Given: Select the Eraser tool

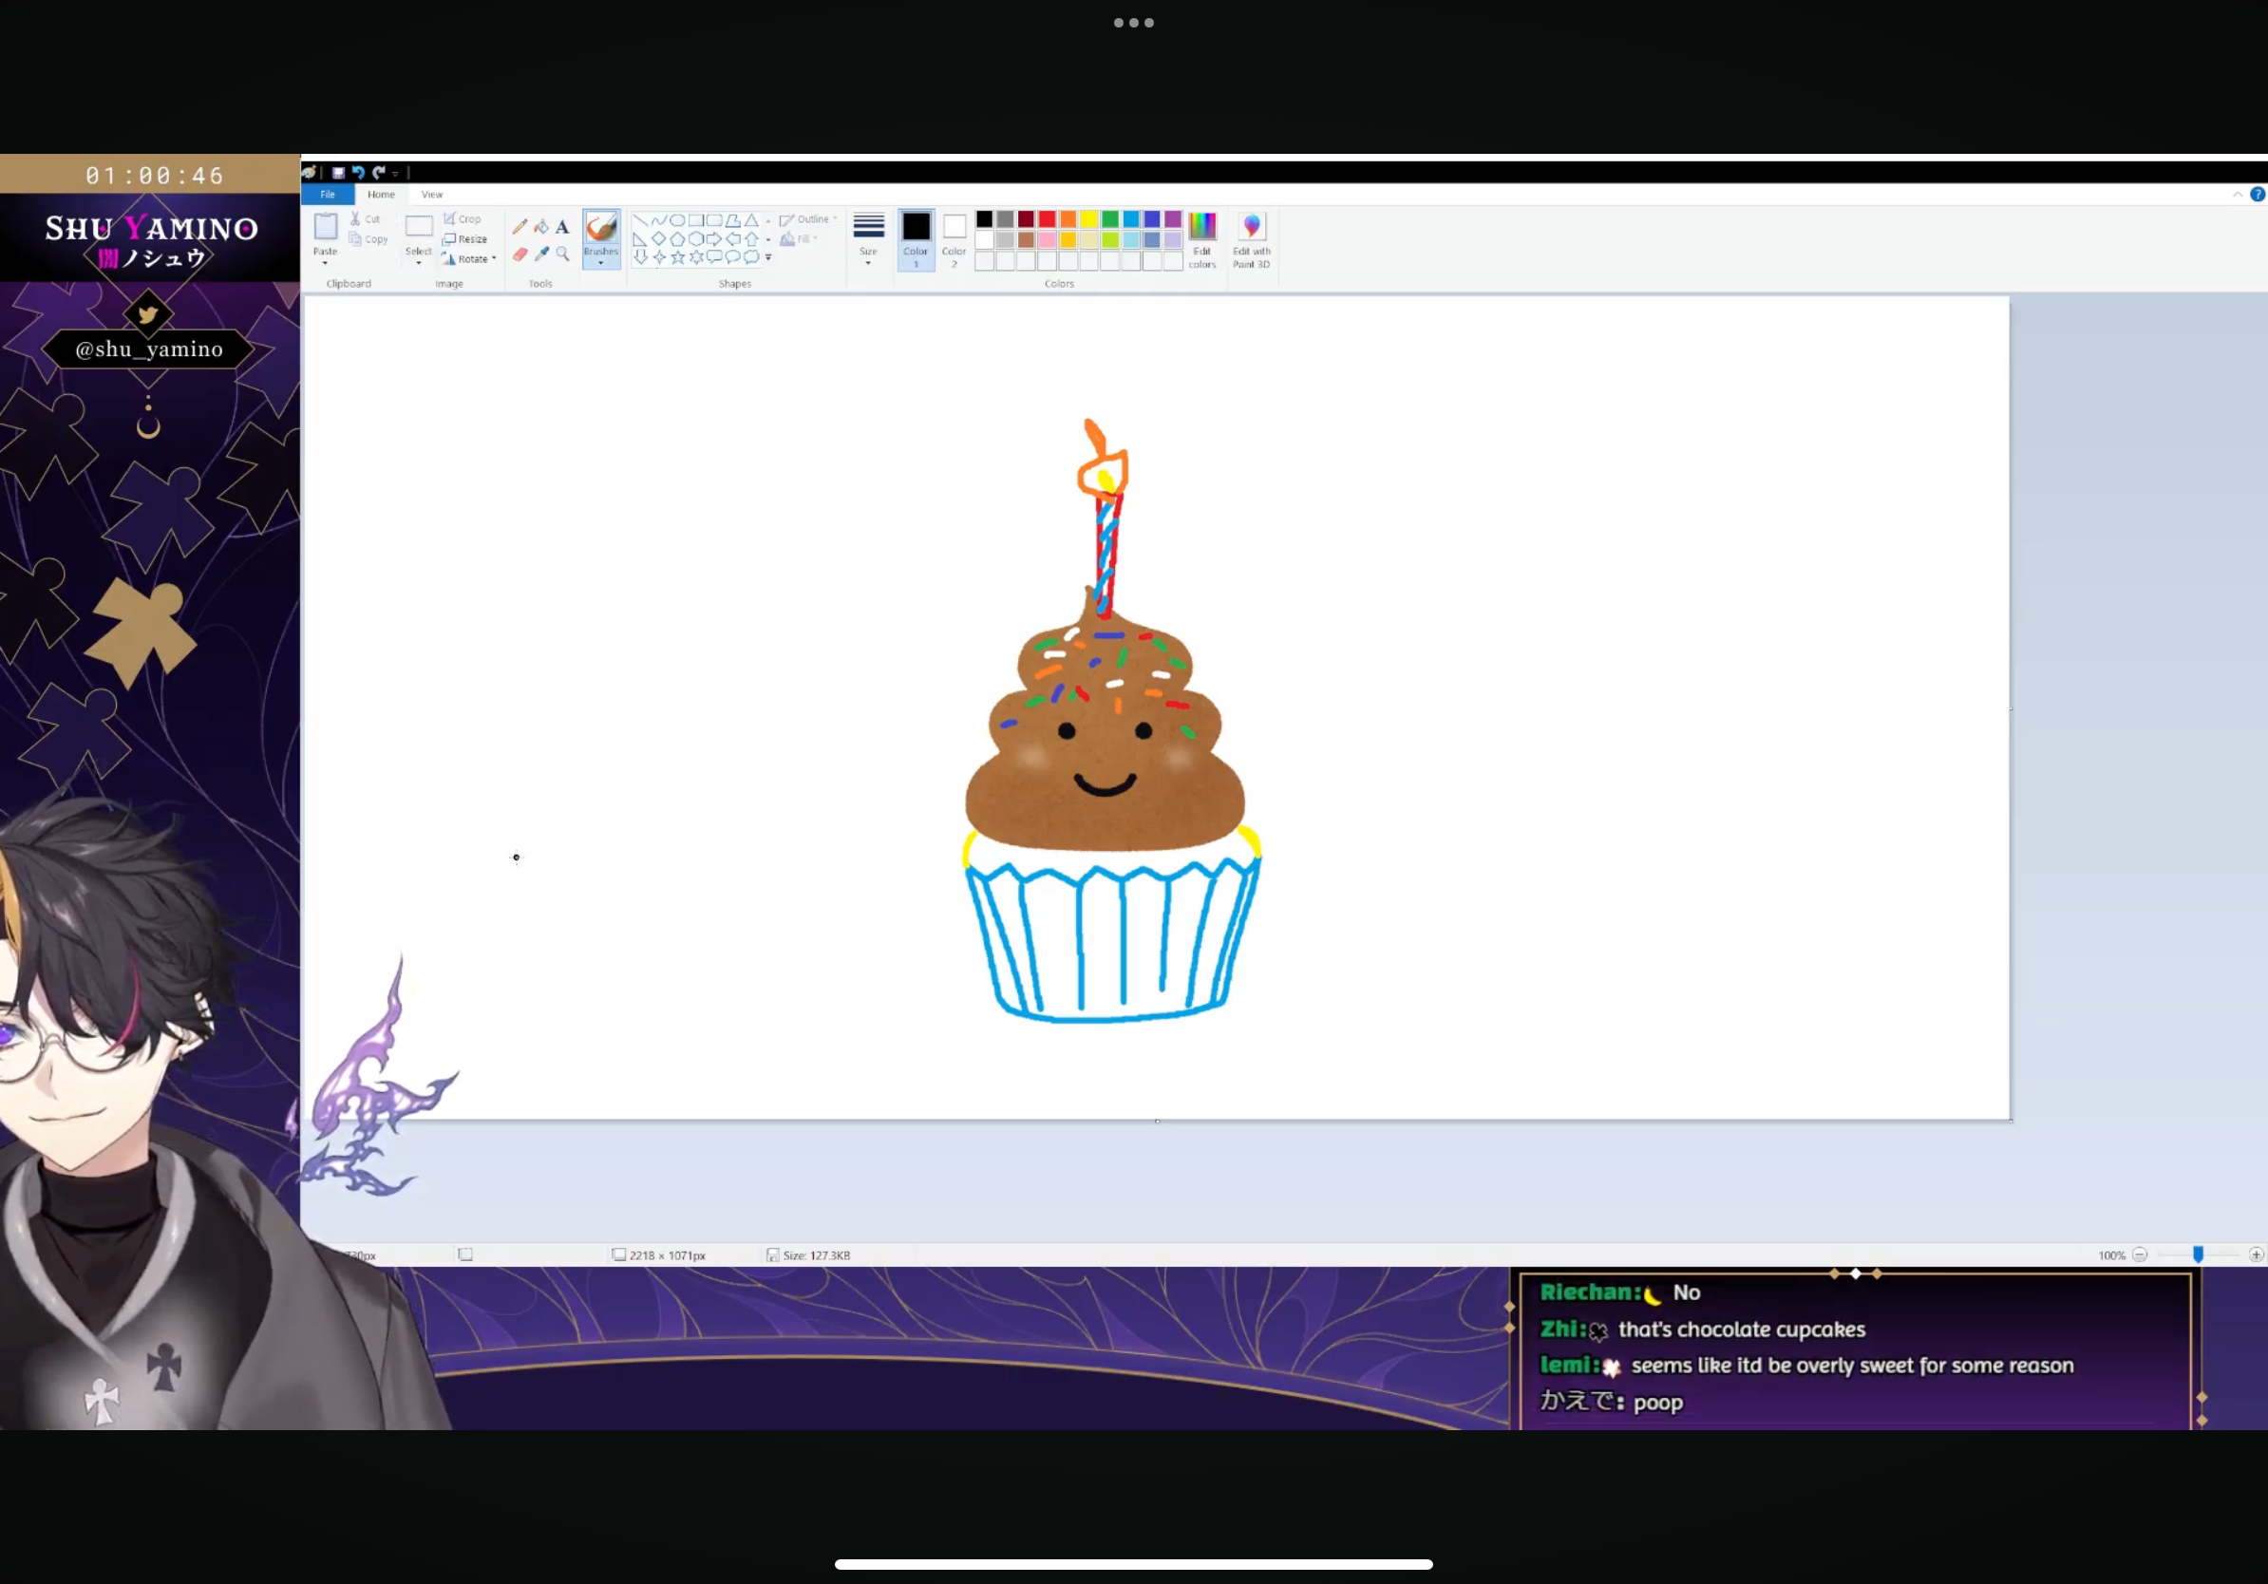Looking at the screenshot, I should pyautogui.click(x=520, y=255).
